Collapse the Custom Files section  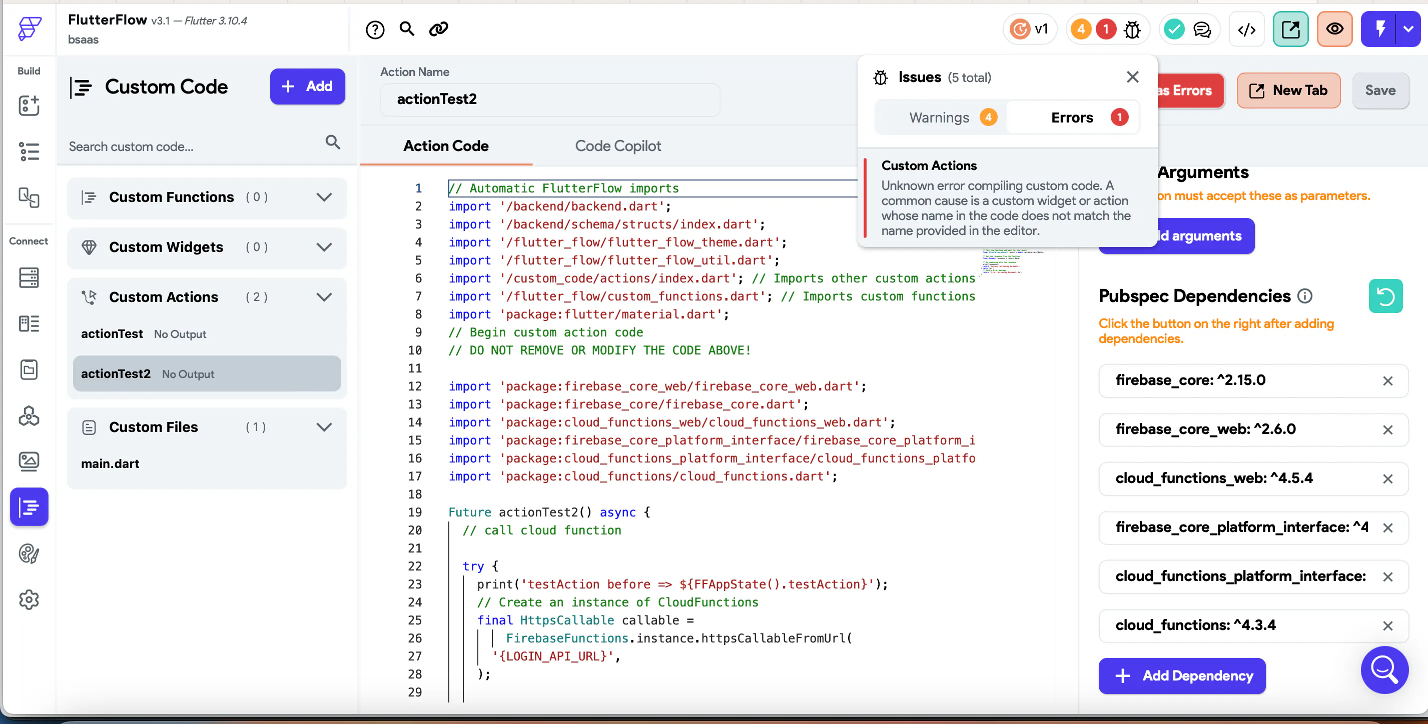coord(324,427)
